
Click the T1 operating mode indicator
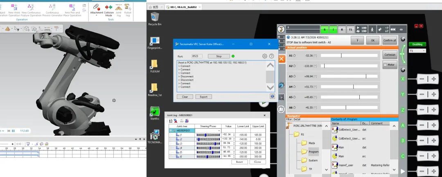(350, 29)
